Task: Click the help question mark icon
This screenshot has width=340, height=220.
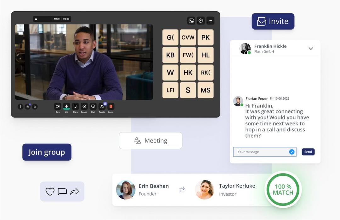Action: pyautogui.click(x=20, y=107)
